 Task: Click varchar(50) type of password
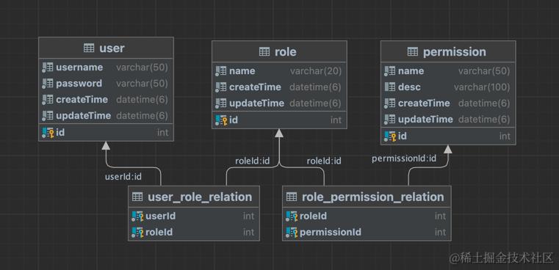coord(142,84)
